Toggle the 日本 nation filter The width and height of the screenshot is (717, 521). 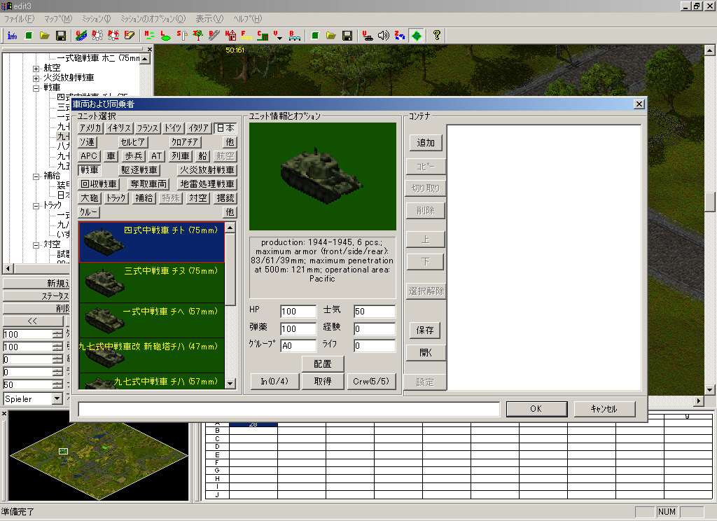pos(225,128)
